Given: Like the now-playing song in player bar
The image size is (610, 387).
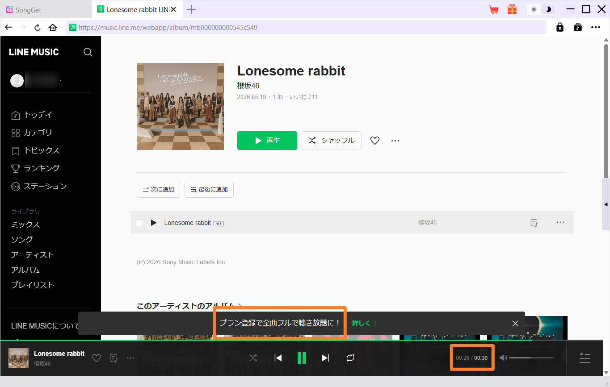Looking at the screenshot, I should click(97, 358).
